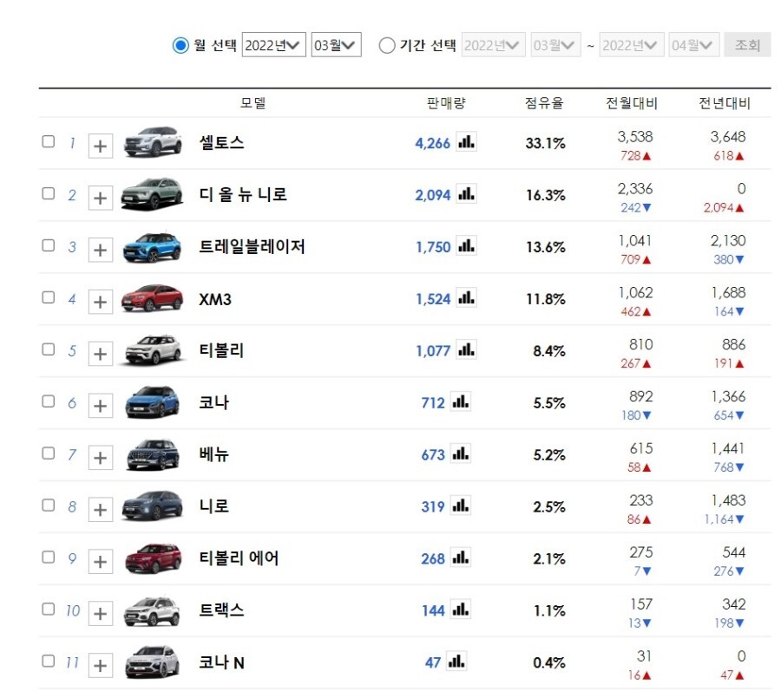Click the blue 트레일블레이저 car thumbnail

coord(153,247)
